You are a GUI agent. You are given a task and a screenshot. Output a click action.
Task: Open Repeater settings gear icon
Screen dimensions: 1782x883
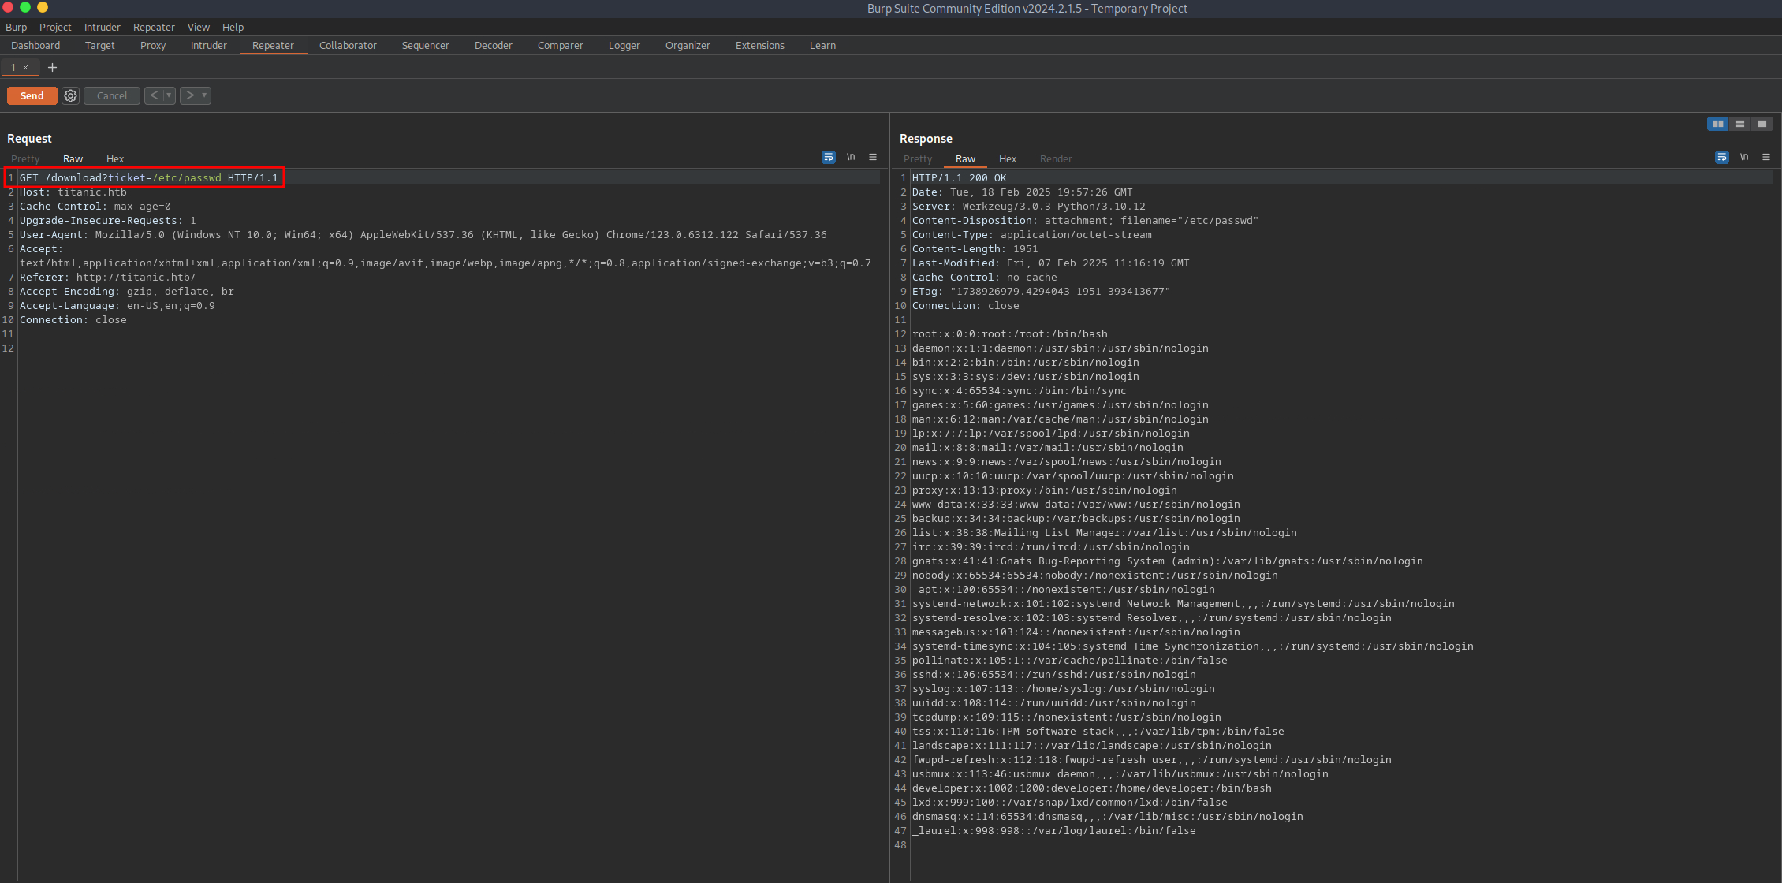(70, 95)
